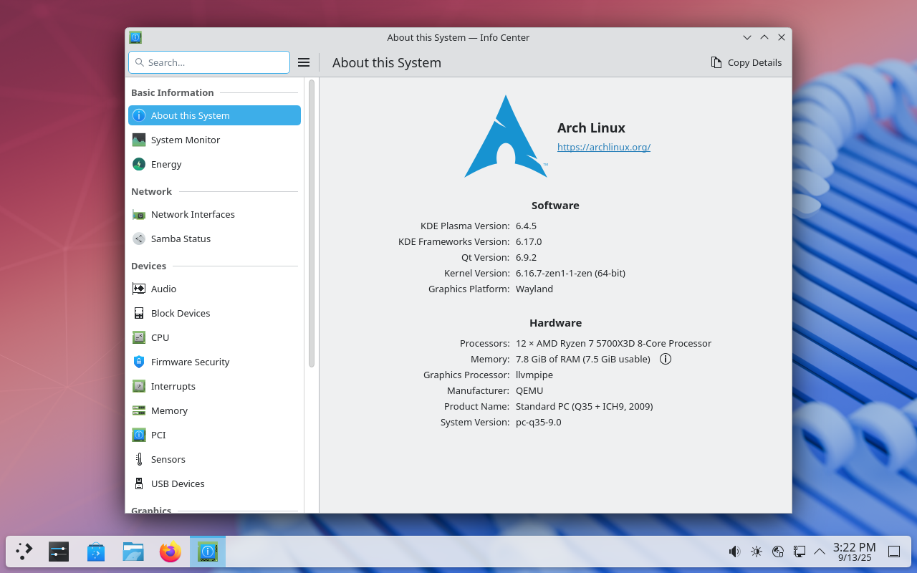Click the Copy Details button

tap(746, 62)
